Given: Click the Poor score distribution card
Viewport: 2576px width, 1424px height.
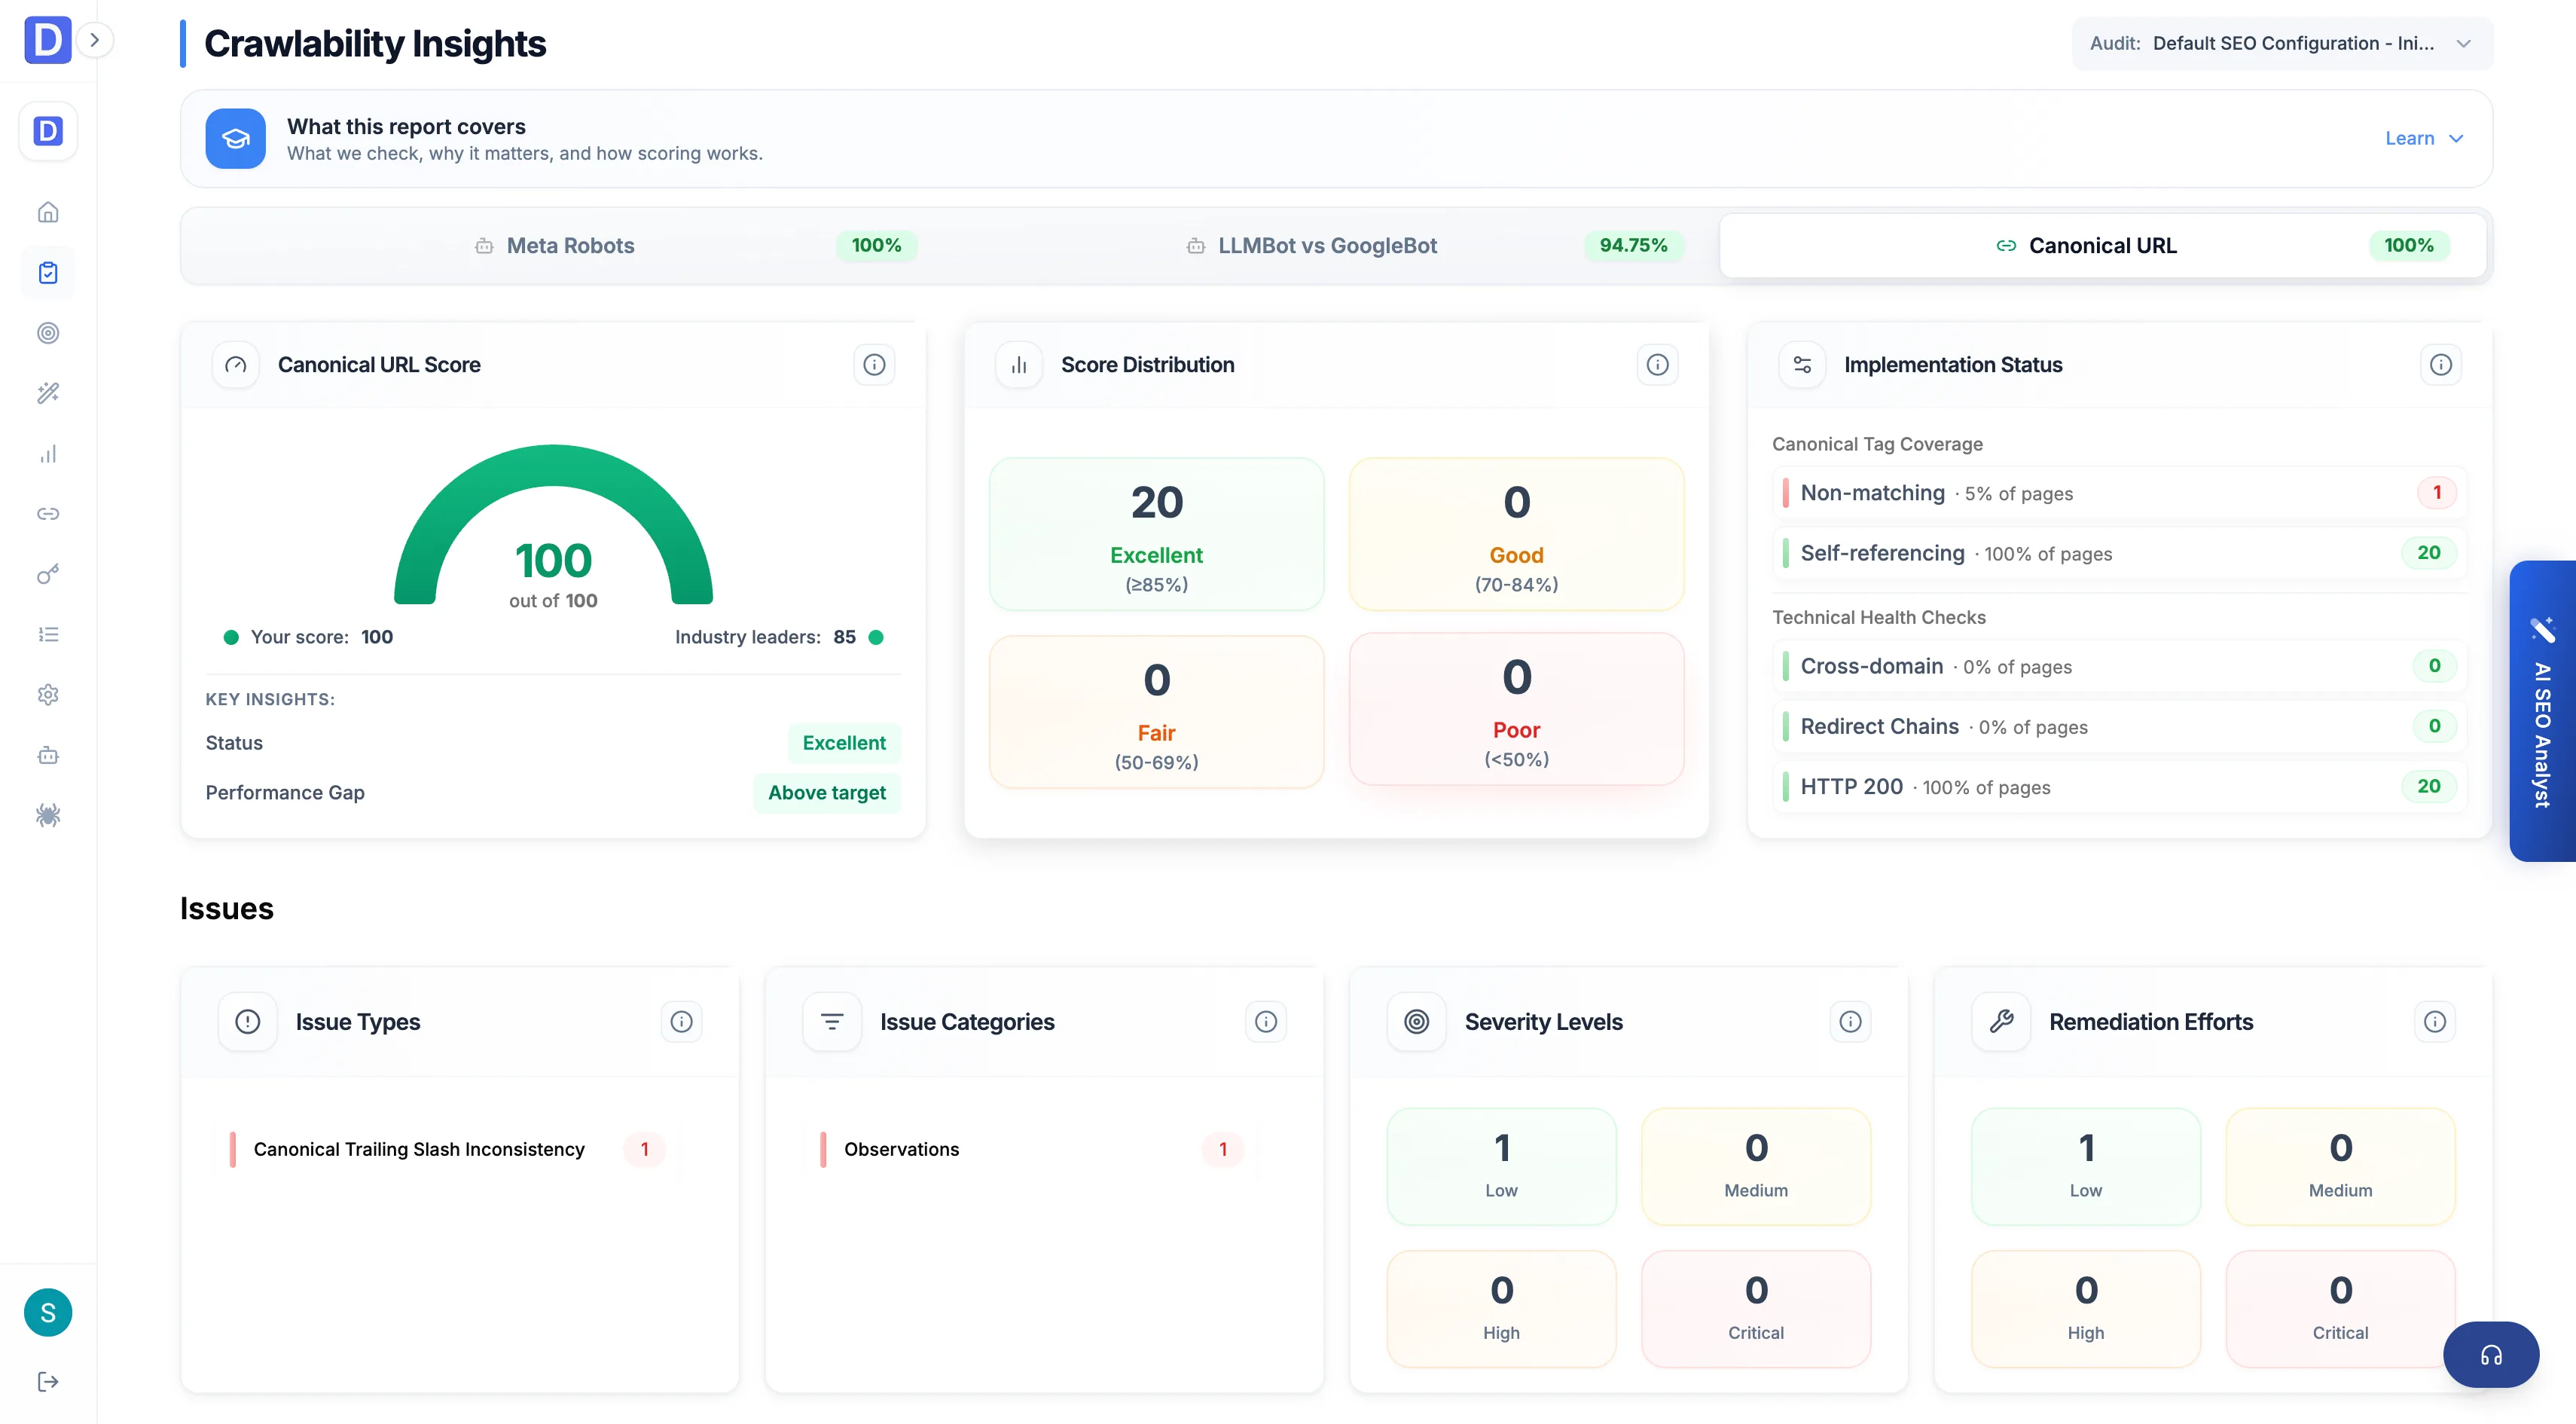Looking at the screenshot, I should [x=1516, y=709].
